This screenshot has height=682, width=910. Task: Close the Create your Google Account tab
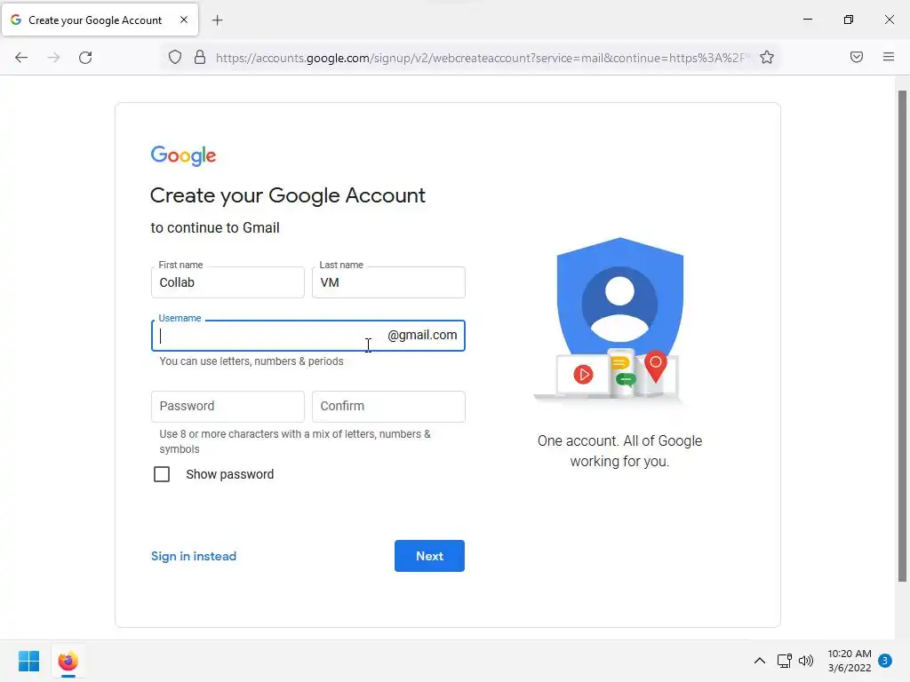(x=183, y=20)
